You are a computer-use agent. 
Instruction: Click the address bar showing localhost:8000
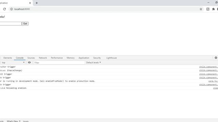click(x=106, y=9)
